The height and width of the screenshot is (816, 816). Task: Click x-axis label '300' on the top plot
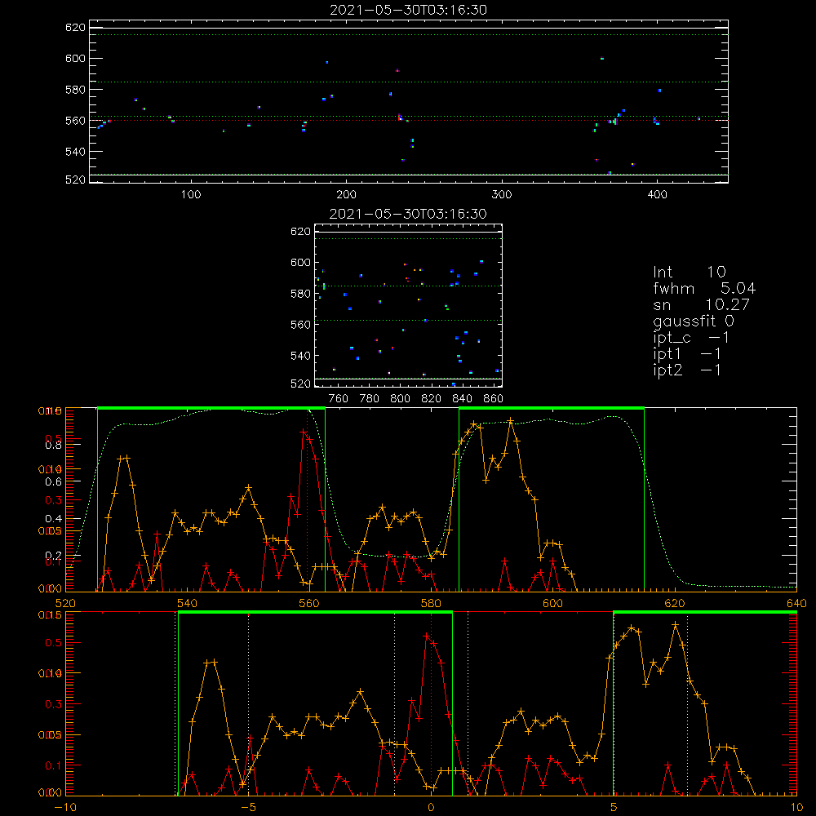pos(502,195)
